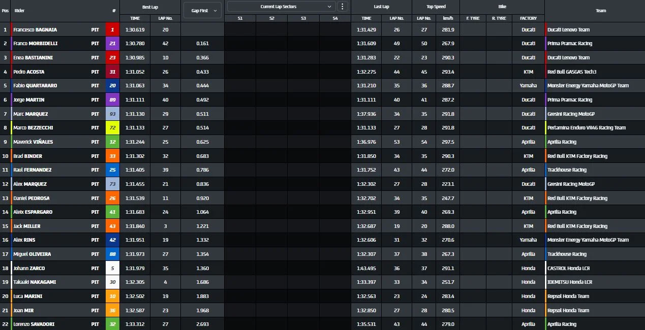Viewport: 645px width, 330px height.
Task: Click the Rider column header
Action: [x=19, y=10]
